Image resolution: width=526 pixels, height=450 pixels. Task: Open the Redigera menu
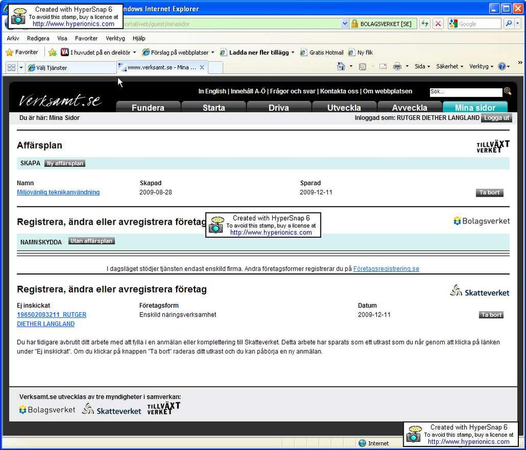click(x=38, y=38)
